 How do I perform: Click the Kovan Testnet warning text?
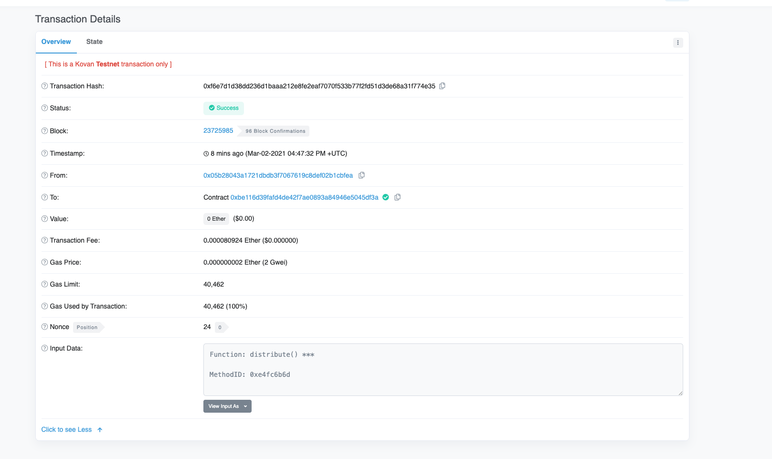(108, 64)
